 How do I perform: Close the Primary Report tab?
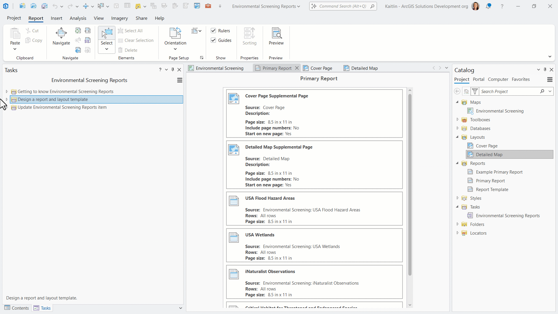pos(297,68)
